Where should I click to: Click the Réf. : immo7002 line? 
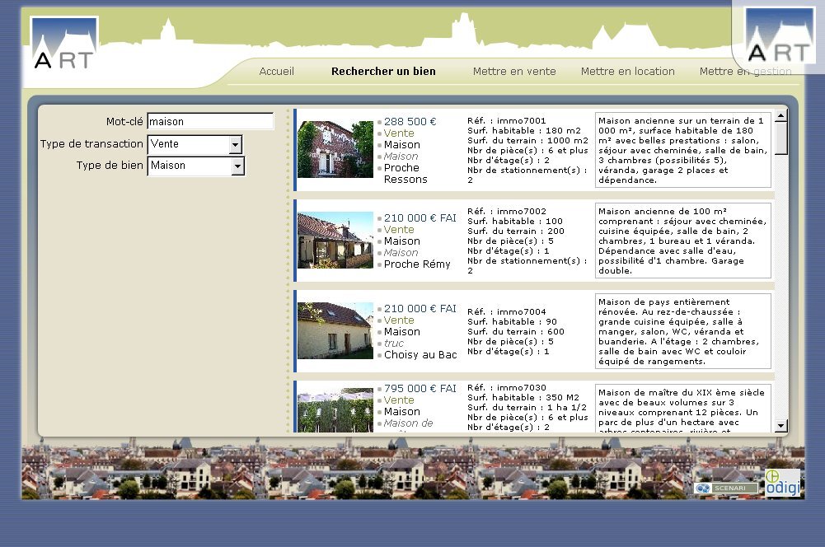[507, 211]
